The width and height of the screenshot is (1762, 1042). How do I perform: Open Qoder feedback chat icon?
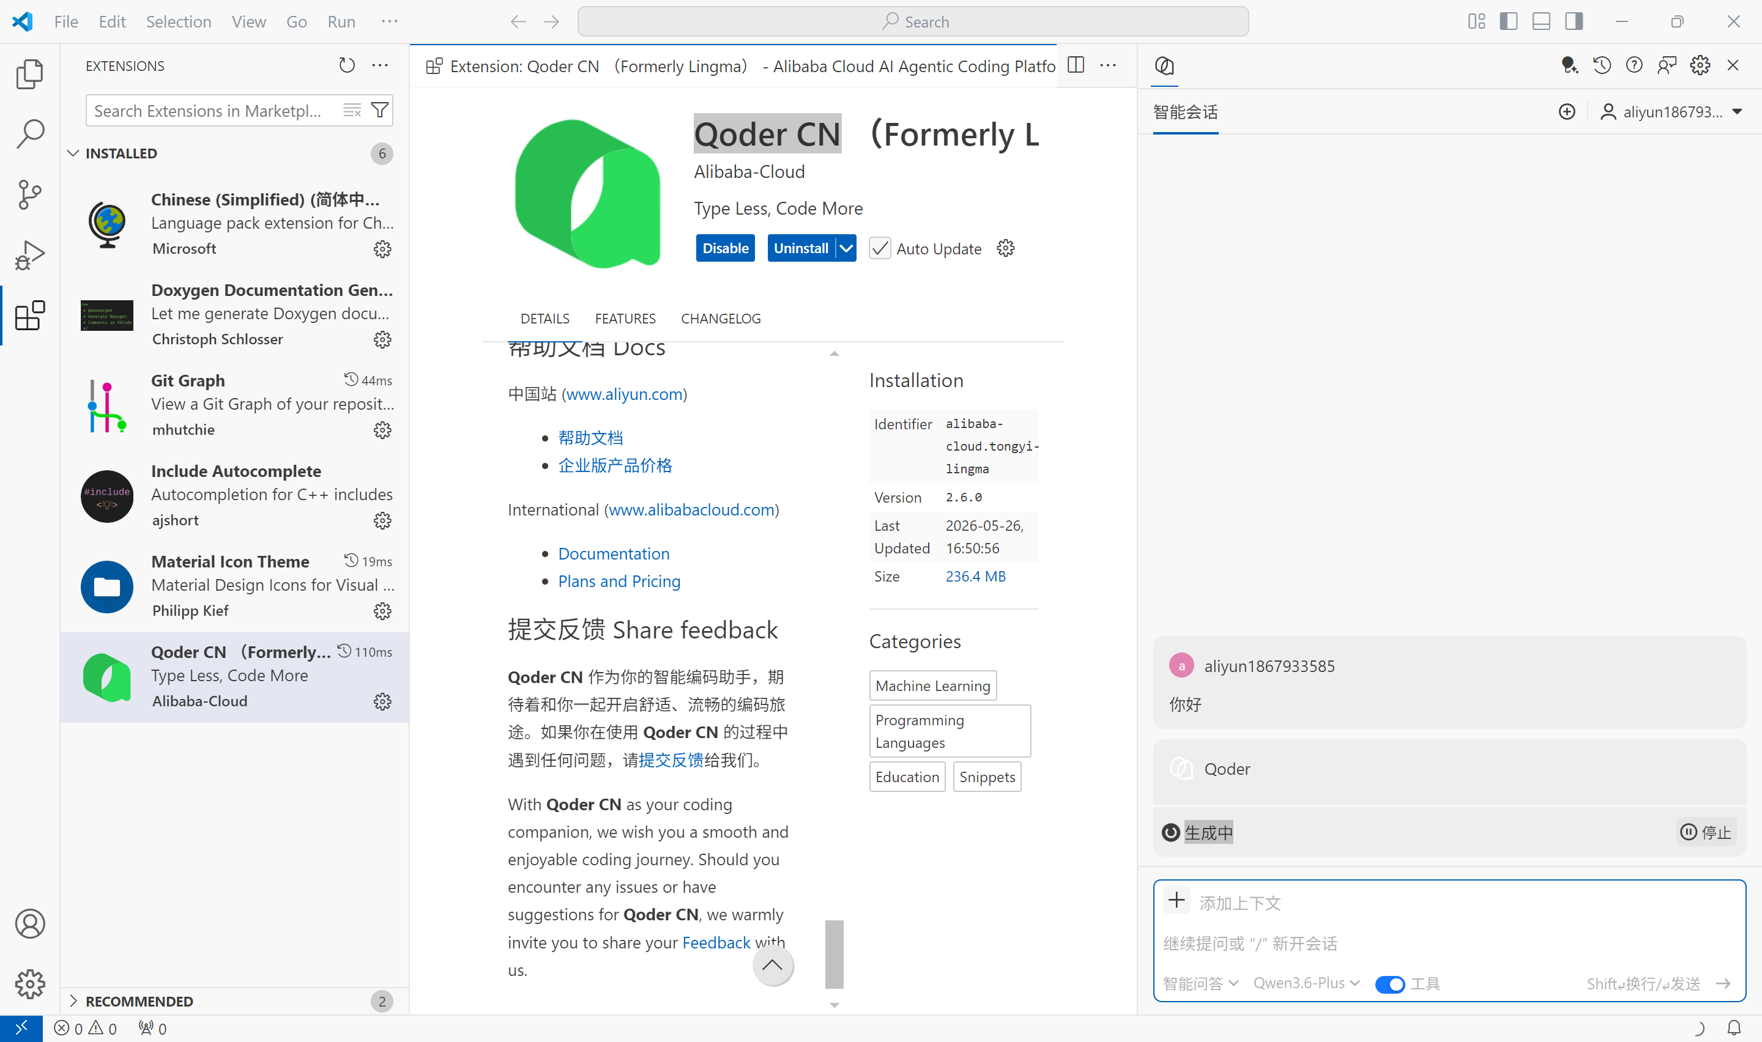pos(1667,65)
